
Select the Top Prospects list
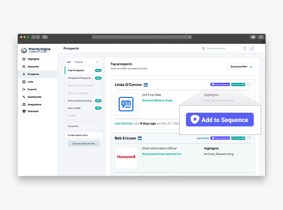point(84,70)
